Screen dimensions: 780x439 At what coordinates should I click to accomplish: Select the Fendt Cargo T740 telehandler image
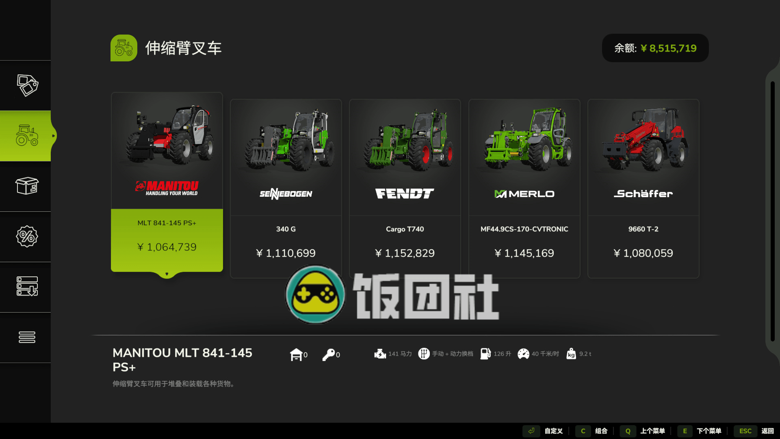[408, 140]
